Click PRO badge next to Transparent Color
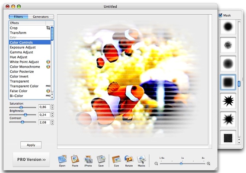The width and height of the screenshot is (246, 173). 48,86
